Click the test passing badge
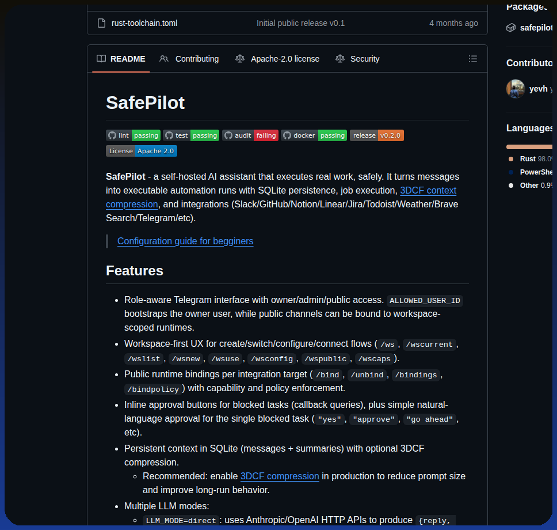557x530 pixels. pyautogui.click(x=191, y=135)
